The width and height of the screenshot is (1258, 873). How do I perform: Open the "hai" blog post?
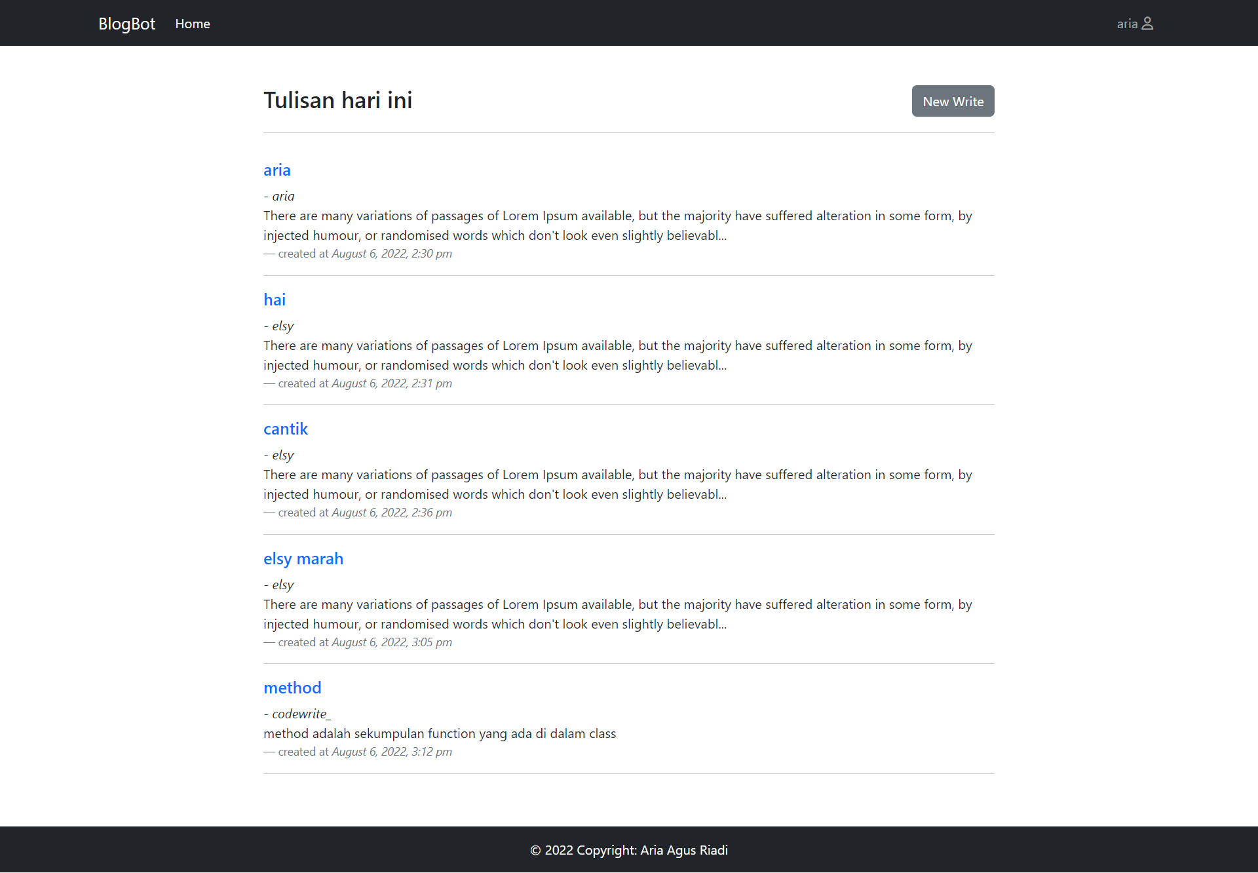[x=274, y=300]
